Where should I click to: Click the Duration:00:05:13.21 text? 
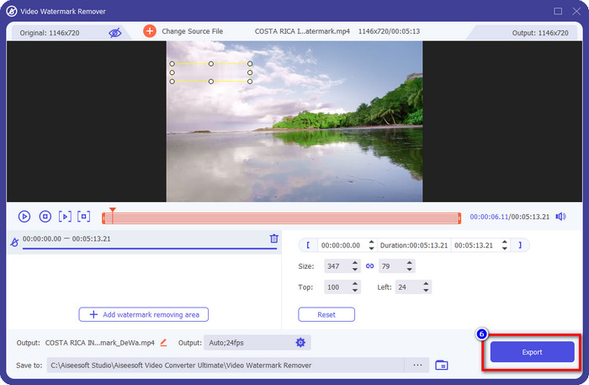pos(414,245)
